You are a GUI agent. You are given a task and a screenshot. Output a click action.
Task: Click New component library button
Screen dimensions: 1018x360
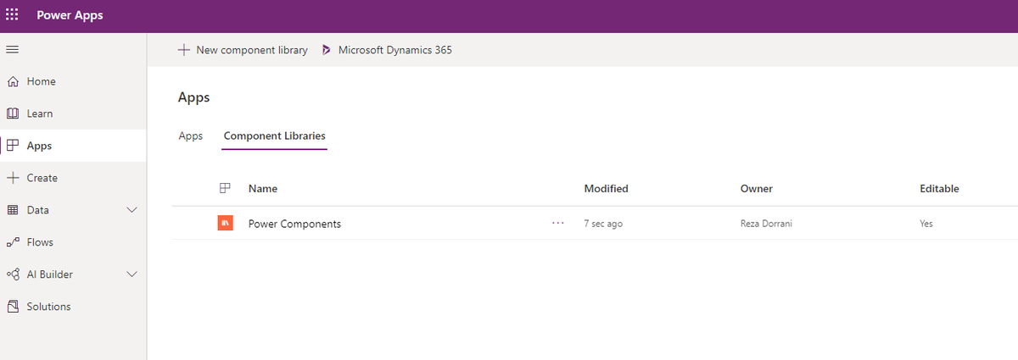pyautogui.click(x=243, y=50)
